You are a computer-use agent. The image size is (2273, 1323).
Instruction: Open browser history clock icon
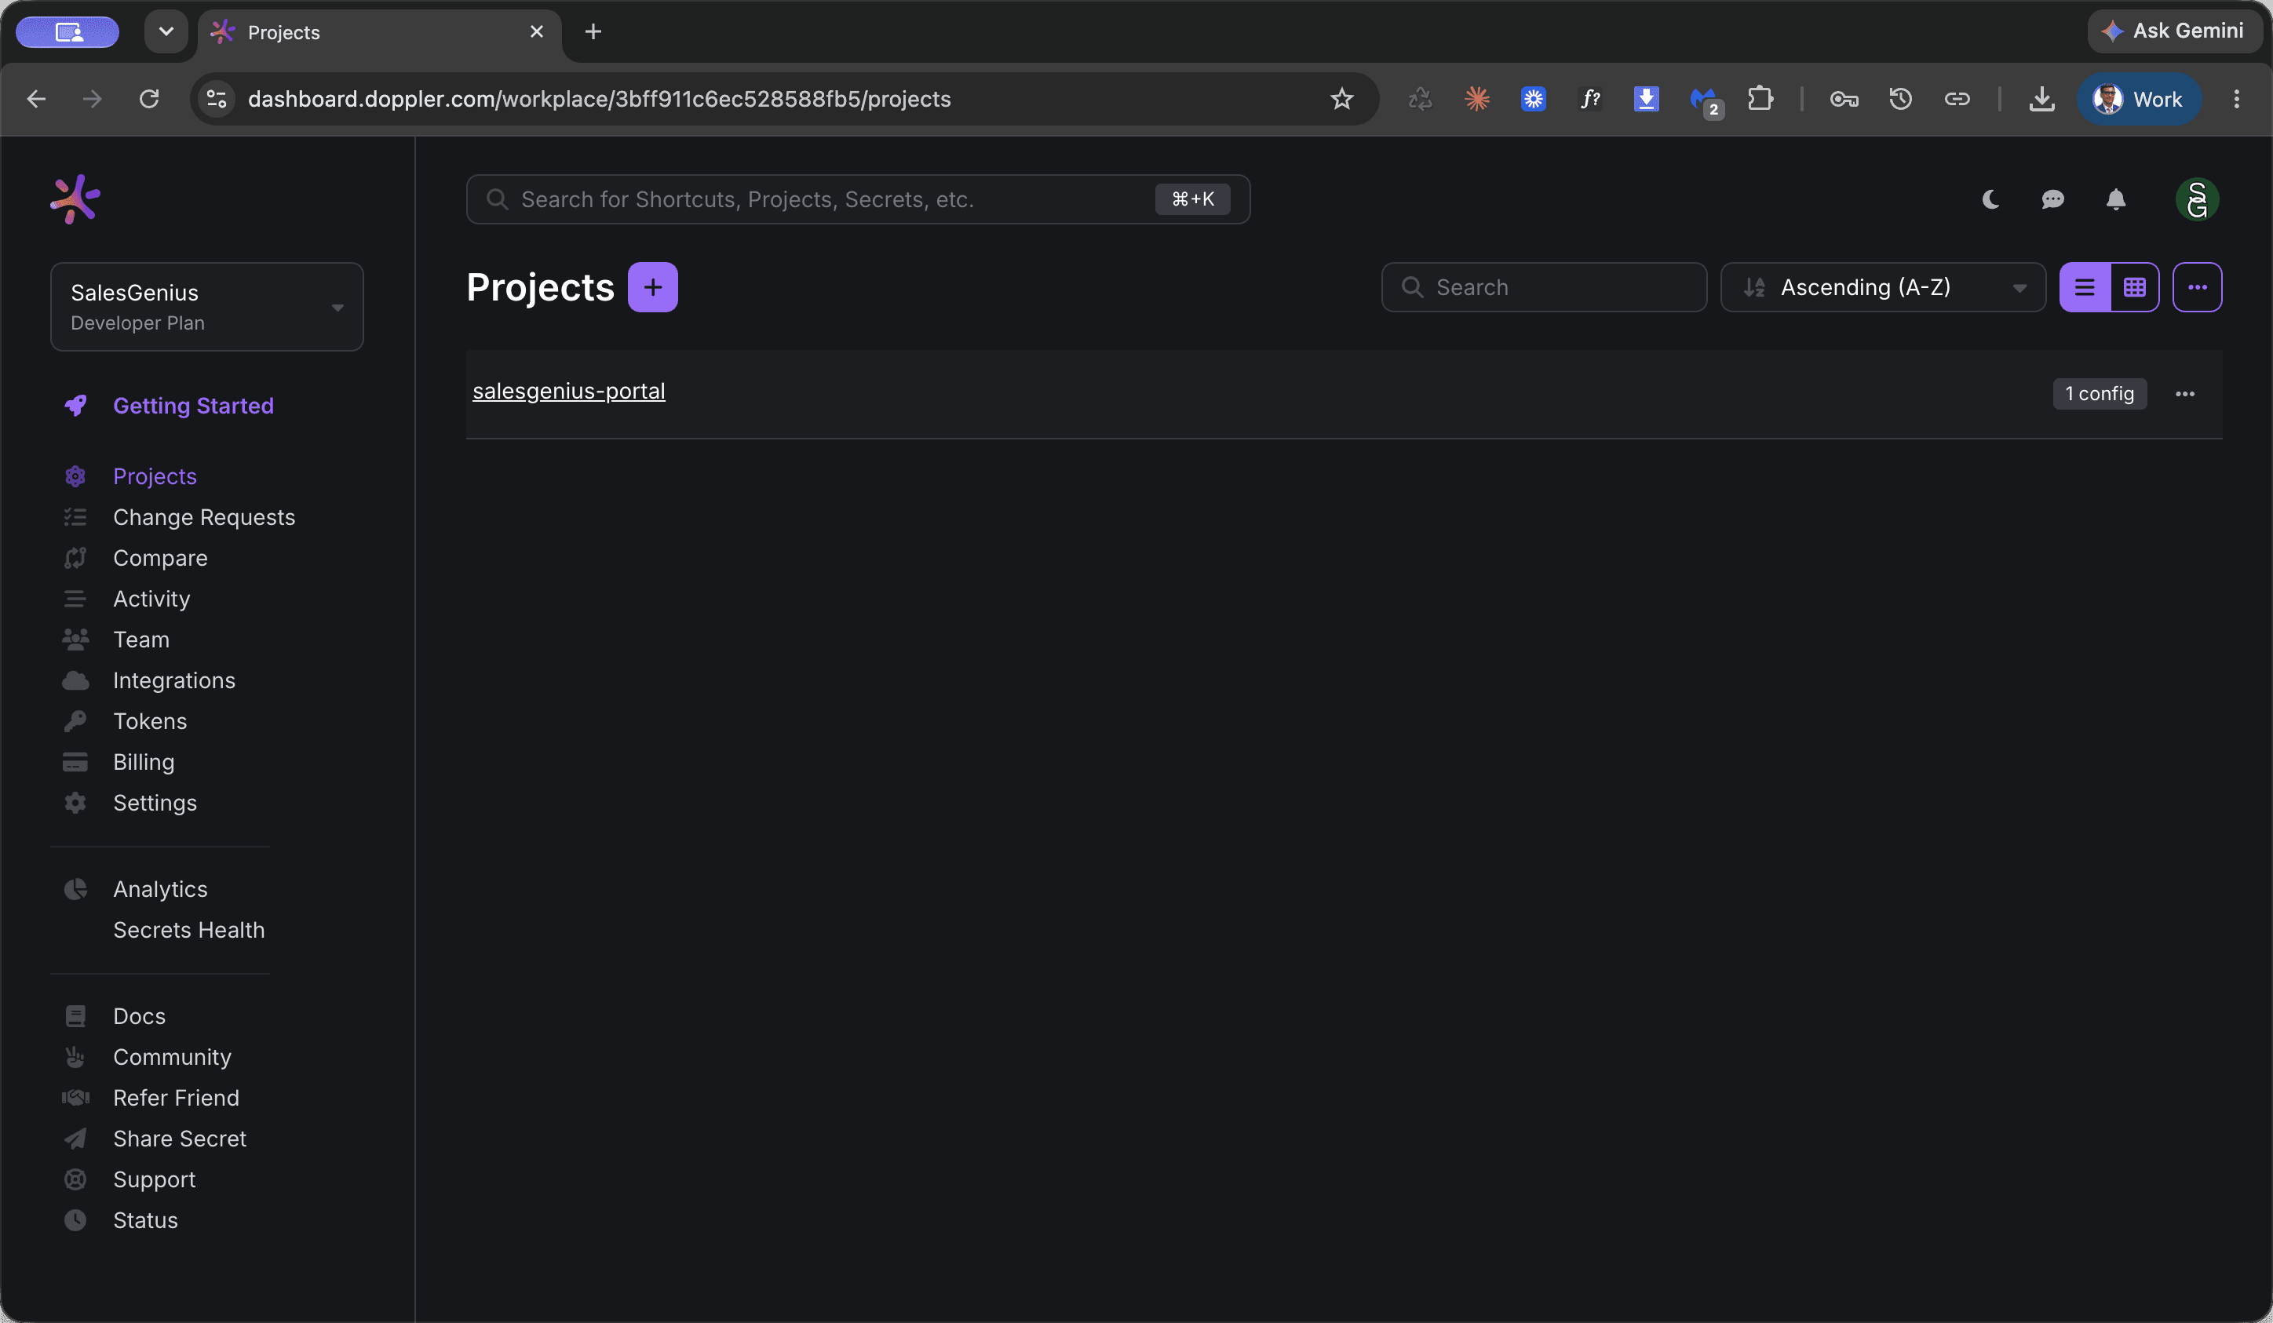(1900, 99)
